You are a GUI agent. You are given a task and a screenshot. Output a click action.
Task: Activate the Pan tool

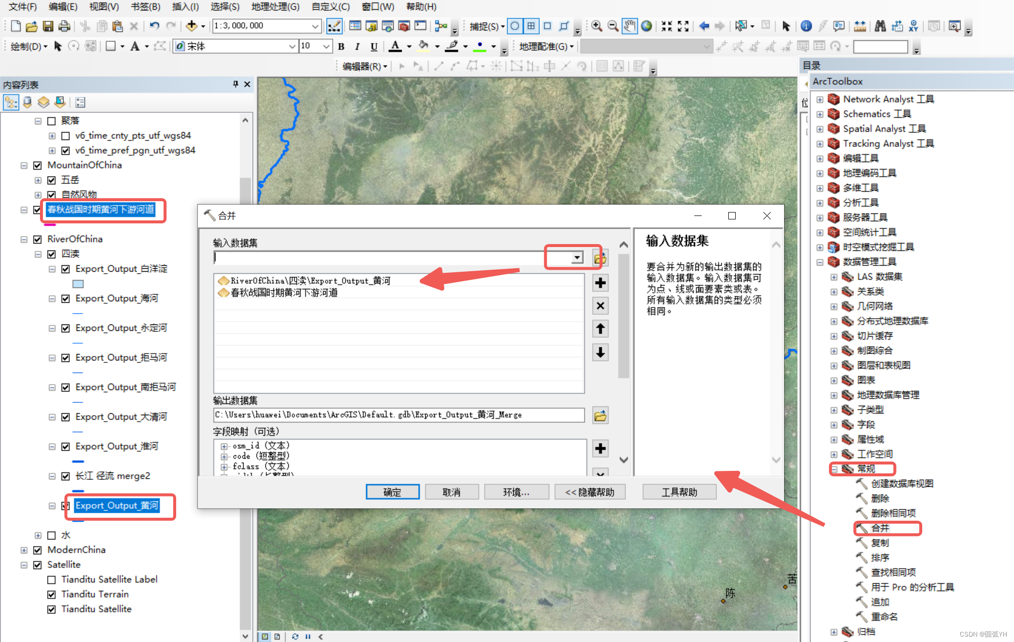(x=629, y=26)
